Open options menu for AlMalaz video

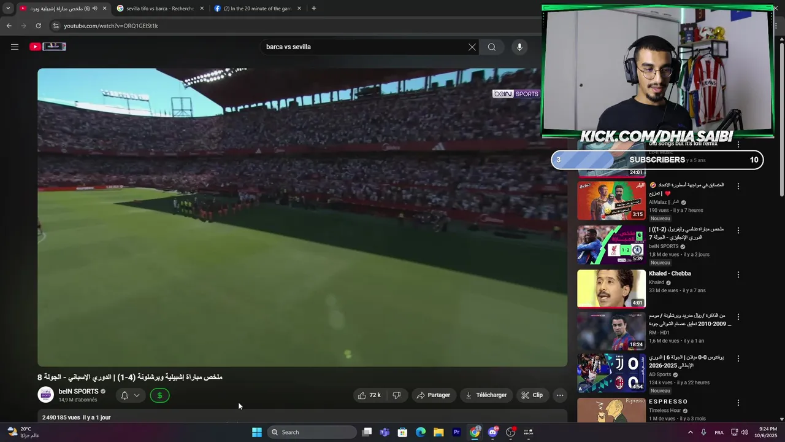738,186
